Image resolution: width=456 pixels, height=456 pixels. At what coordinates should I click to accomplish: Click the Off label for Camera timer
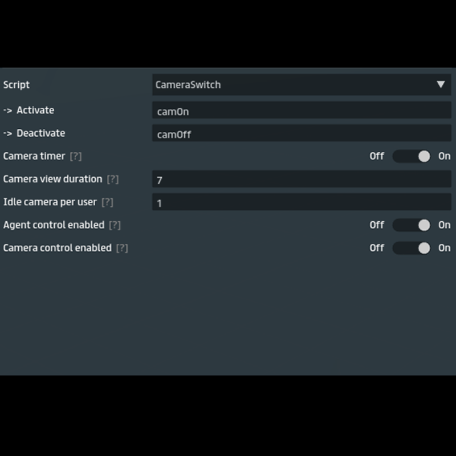377,156
